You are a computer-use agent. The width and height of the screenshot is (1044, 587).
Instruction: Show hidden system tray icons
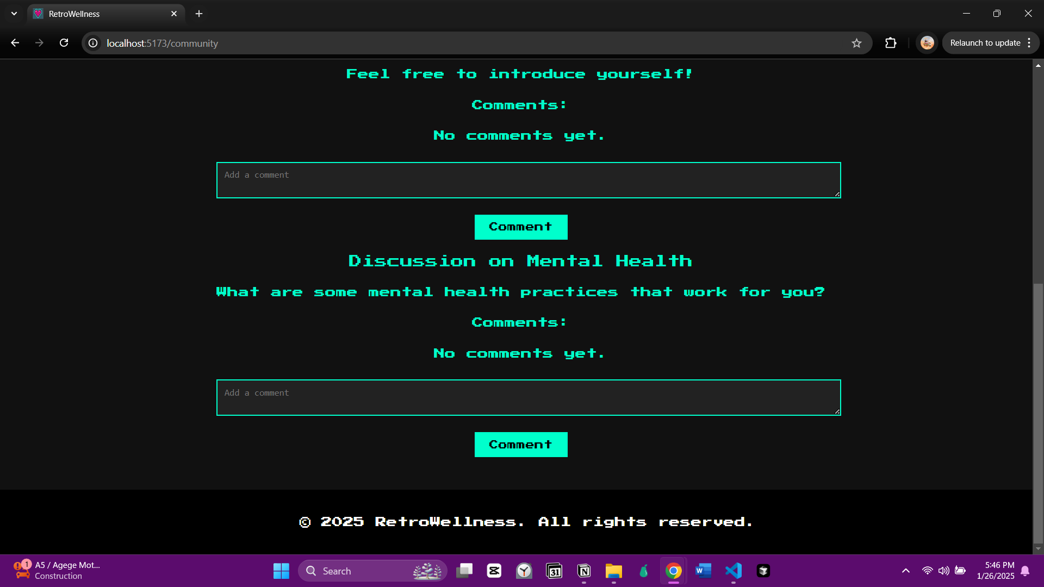[905, 571]
